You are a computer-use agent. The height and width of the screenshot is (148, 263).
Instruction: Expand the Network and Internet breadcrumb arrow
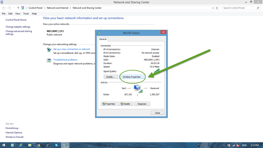[x=71, y=8]
